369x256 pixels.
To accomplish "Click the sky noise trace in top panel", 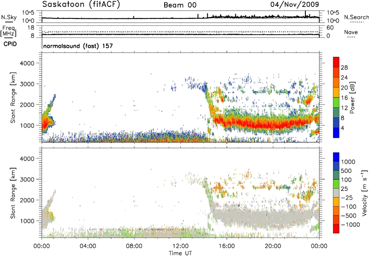I will (x=180, y=17).
